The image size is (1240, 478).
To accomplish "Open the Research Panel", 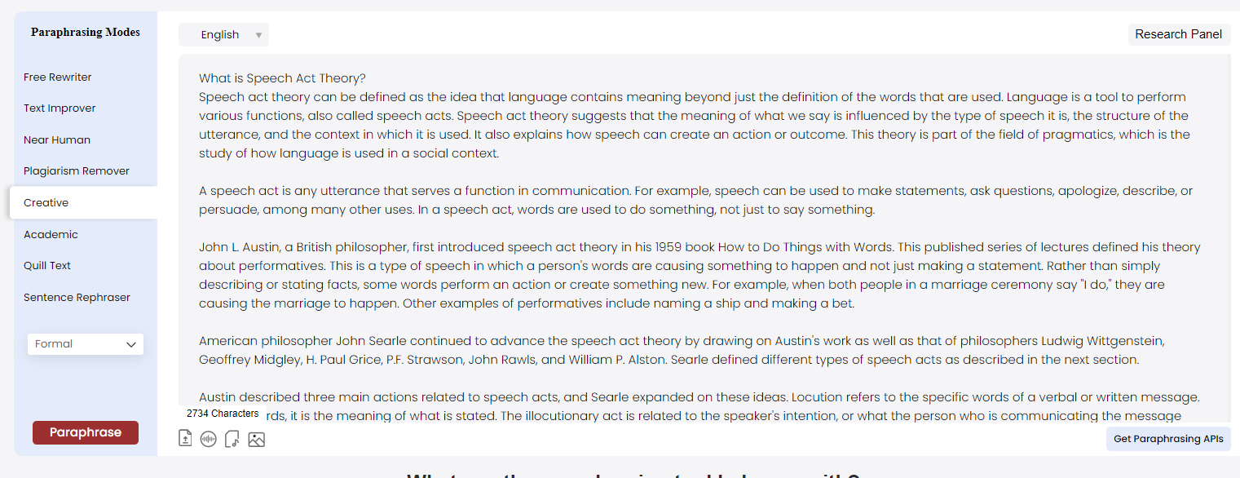I will tap(1178, 34).
